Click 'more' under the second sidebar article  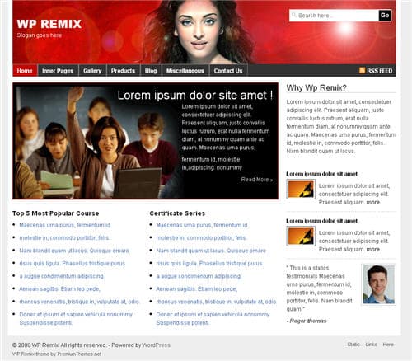(374, 249)
